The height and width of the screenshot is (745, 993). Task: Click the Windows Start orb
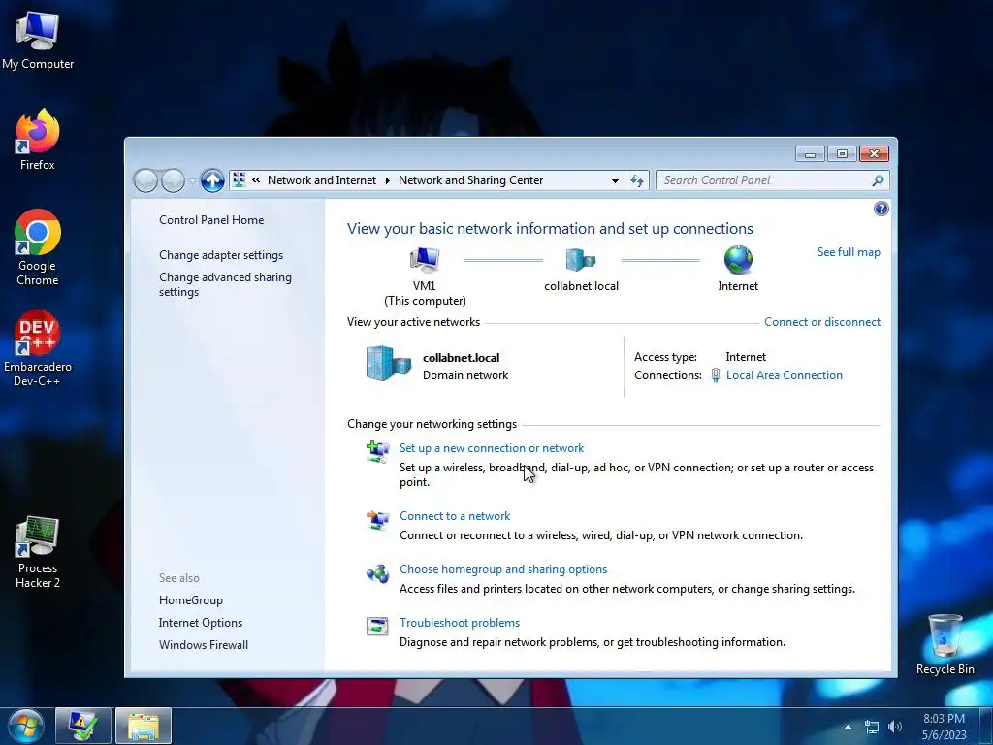[x=26, y=726]
